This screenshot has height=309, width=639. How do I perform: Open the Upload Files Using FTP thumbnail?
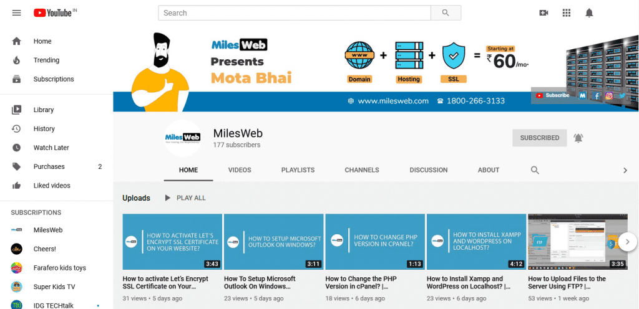[x=578, y=242]
